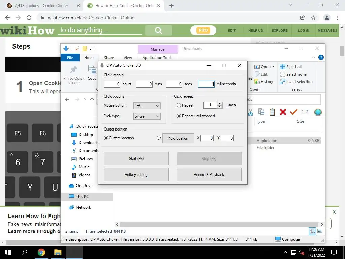Screen dimensions: 345x259
Task: Focus the secs interval field
Action: coord(174,84)
